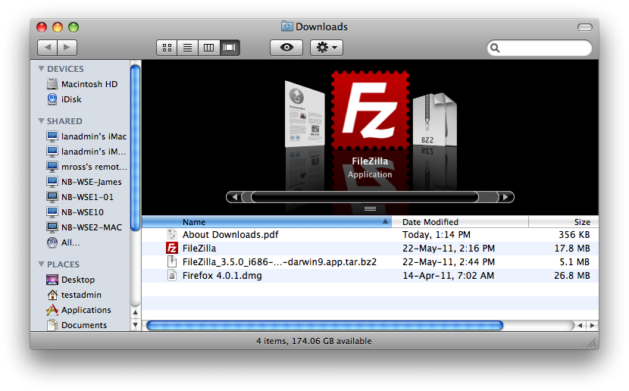Screen dimensions: 629x391
Task: Select NB-WSE1-01 shared computer
Action: pos(80,197)
